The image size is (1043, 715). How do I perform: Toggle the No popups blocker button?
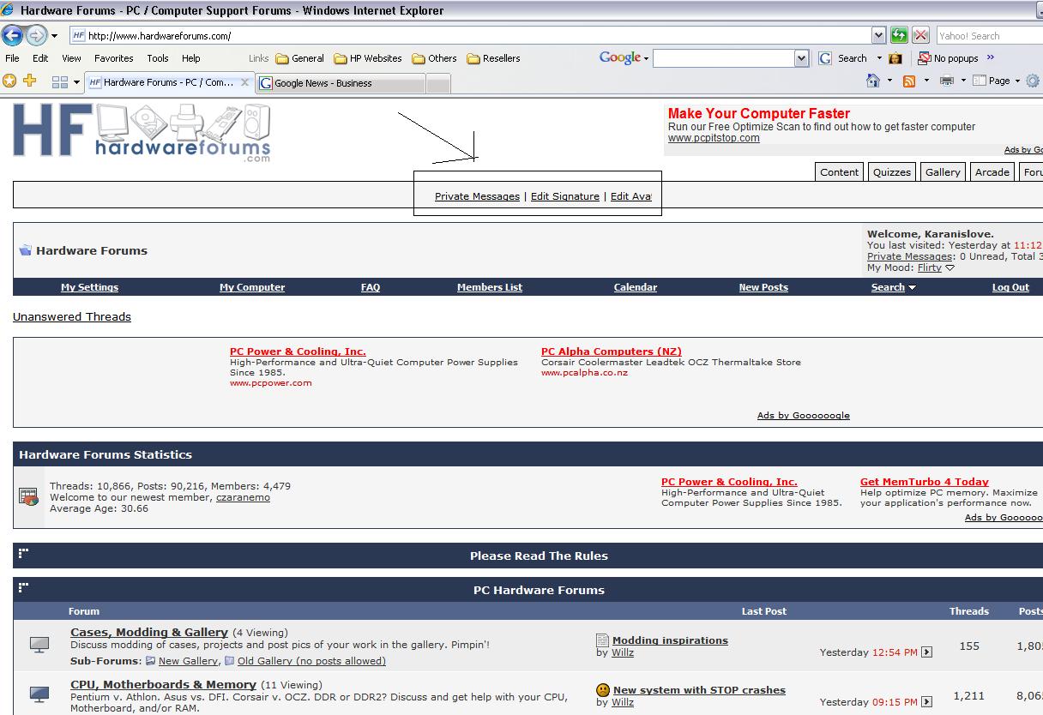tap(949, 58)
